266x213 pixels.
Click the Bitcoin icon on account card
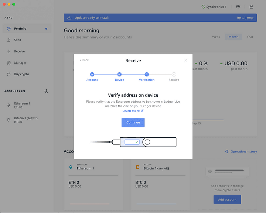[x=137, y=167]
